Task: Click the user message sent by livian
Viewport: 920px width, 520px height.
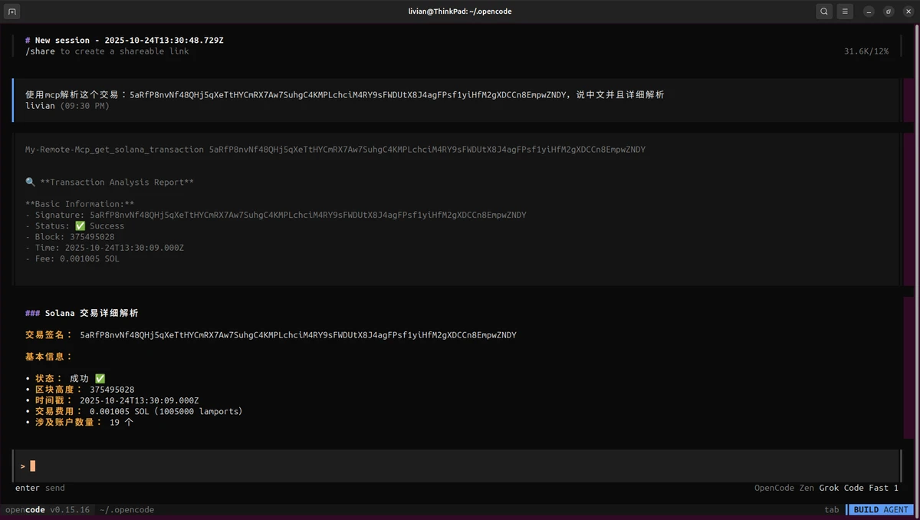Action: [344, 95]
